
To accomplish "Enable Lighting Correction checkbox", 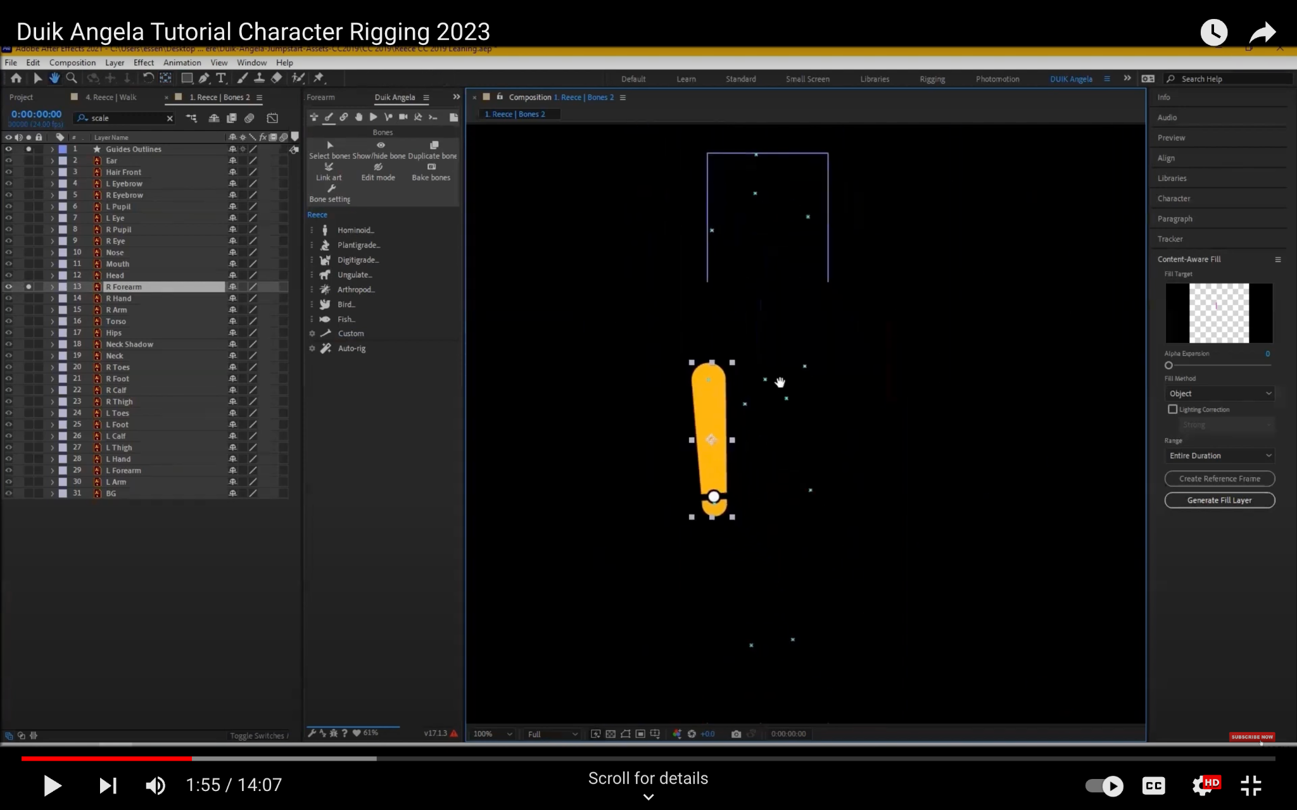I will 1172,409.
